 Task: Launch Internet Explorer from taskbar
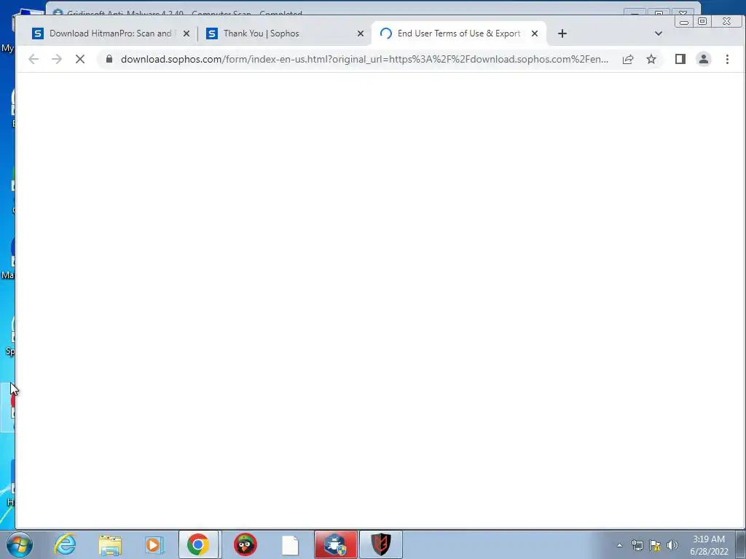coord(66,544)
